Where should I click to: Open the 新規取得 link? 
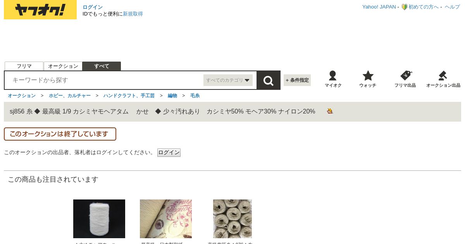(133, 14)
